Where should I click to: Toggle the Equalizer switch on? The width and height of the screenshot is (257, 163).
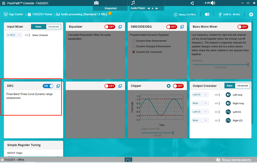click(x=110, y=27)
